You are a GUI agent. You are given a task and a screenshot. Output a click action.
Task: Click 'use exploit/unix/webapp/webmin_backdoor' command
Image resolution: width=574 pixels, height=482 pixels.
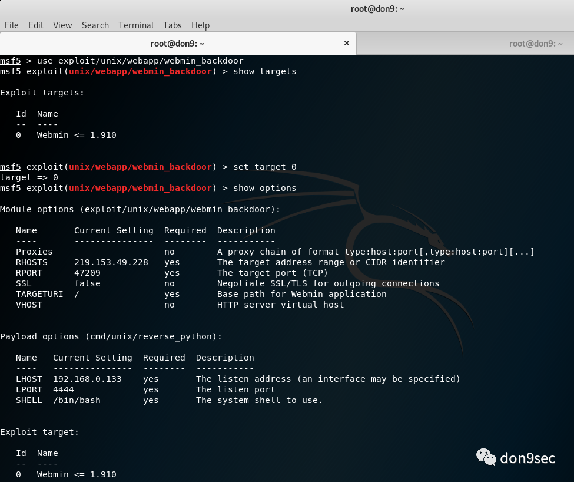[140, 61]
